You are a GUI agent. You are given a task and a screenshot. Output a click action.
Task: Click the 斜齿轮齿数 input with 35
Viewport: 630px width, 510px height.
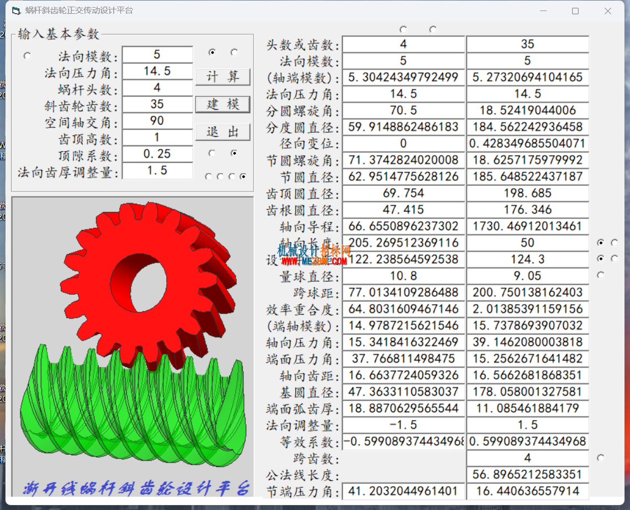click(157, 104)
